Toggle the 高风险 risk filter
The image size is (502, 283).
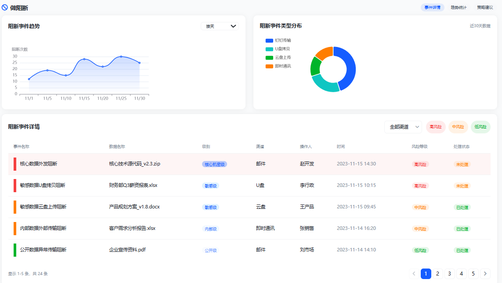tap(435, 127)
